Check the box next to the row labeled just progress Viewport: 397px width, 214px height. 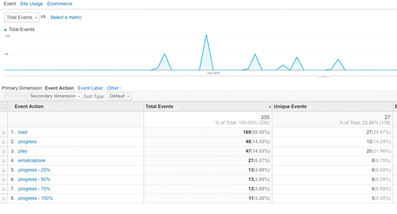[4, 142]
